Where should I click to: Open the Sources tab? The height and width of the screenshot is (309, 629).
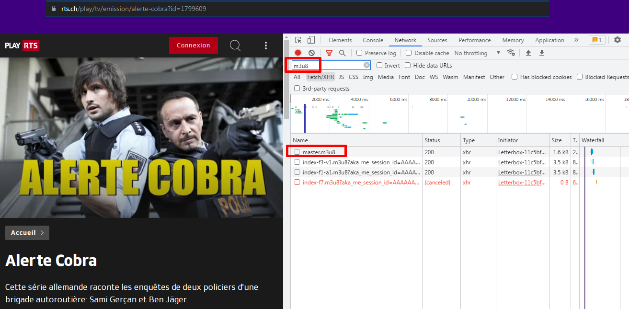pos(437,40)
